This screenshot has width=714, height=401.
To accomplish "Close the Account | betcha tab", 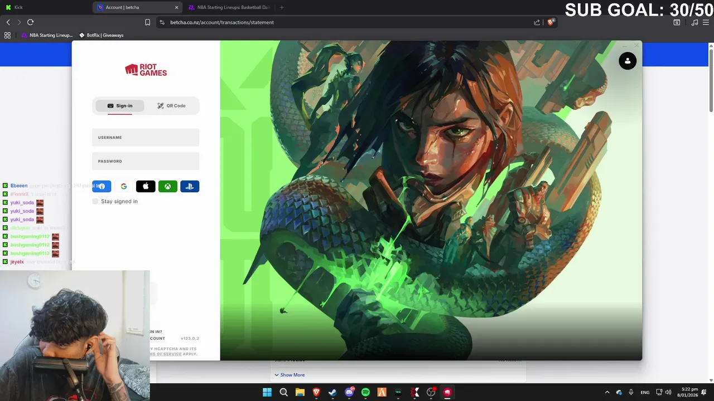I will [177, 7].
